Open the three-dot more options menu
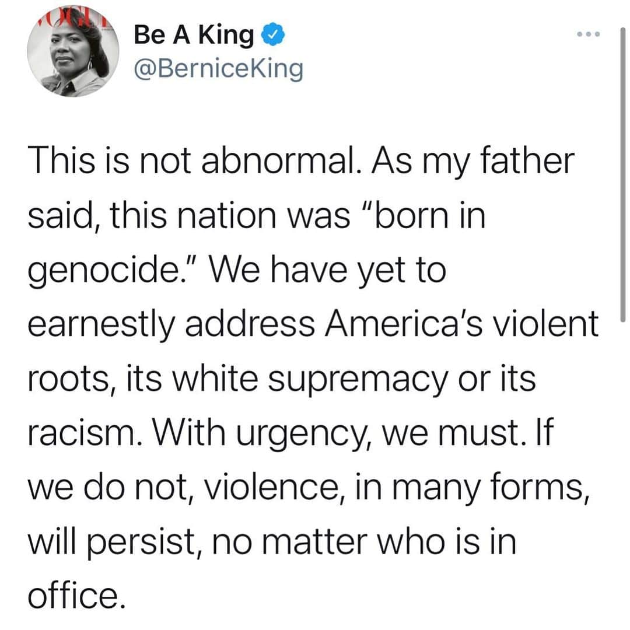This screenshot has width=630, height=630. click(588, 34)
